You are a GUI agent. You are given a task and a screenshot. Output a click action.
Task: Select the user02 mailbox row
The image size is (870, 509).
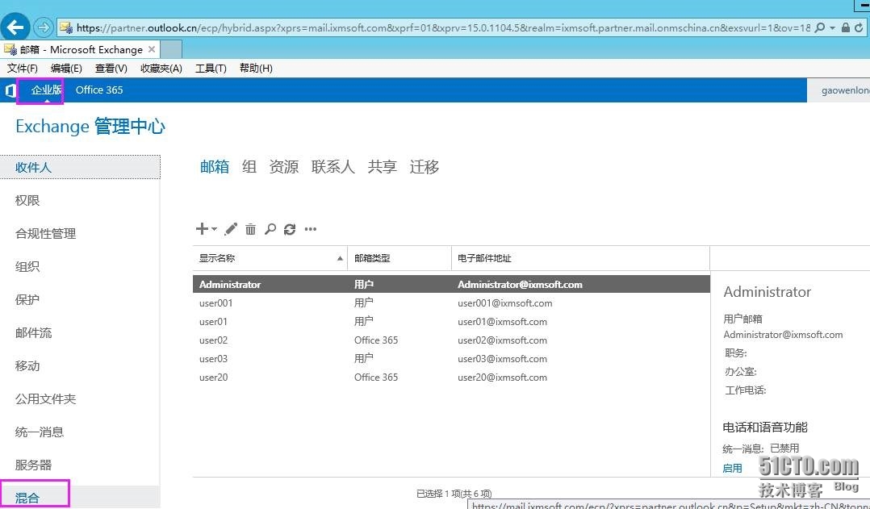[x=451, y=340]
